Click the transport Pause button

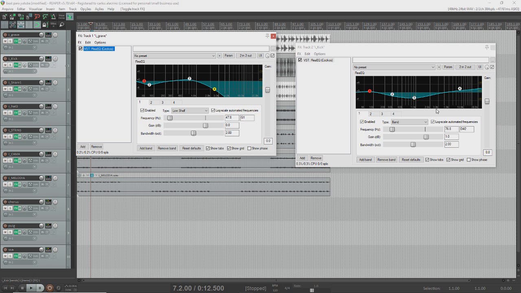tap(40, 288)
